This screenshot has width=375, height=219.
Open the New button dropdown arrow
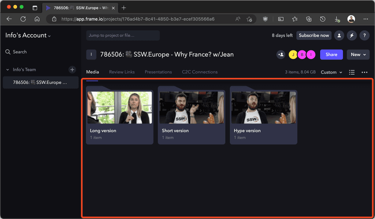[x=365, y=54]
